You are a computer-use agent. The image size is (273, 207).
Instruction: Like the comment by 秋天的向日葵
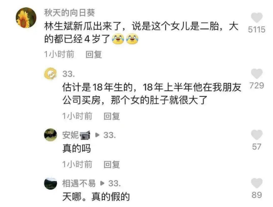click(257, 18)
